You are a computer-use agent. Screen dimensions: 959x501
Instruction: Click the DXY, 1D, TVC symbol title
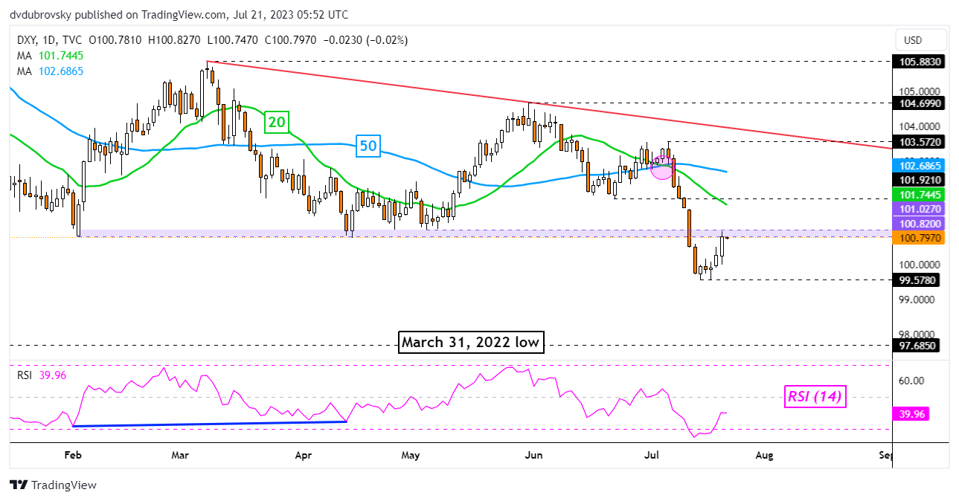50,41
